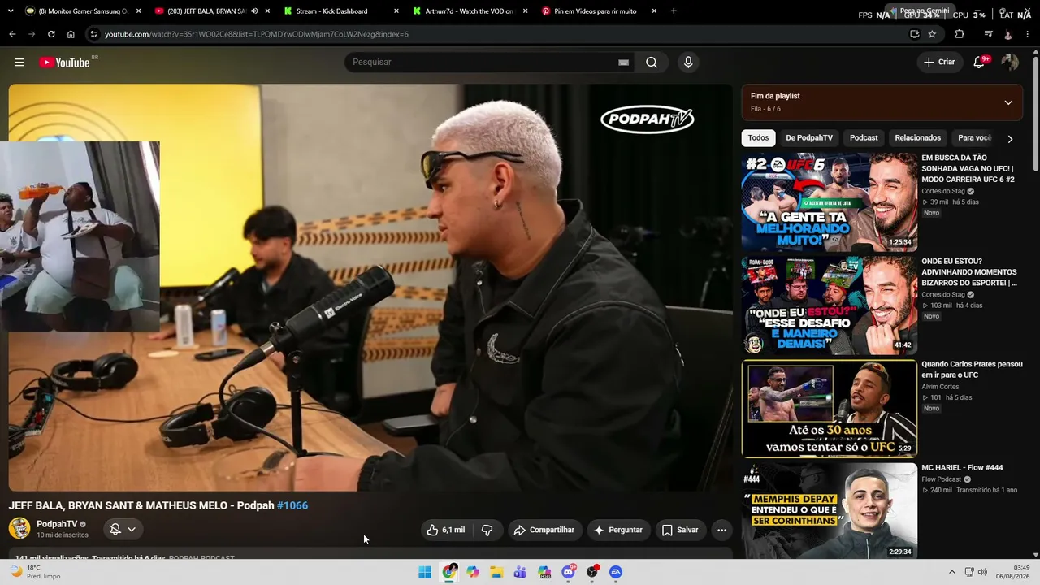Go to the YouTube home logo
The height and width of the screenshot is (585, 1040).
(65, 63)
